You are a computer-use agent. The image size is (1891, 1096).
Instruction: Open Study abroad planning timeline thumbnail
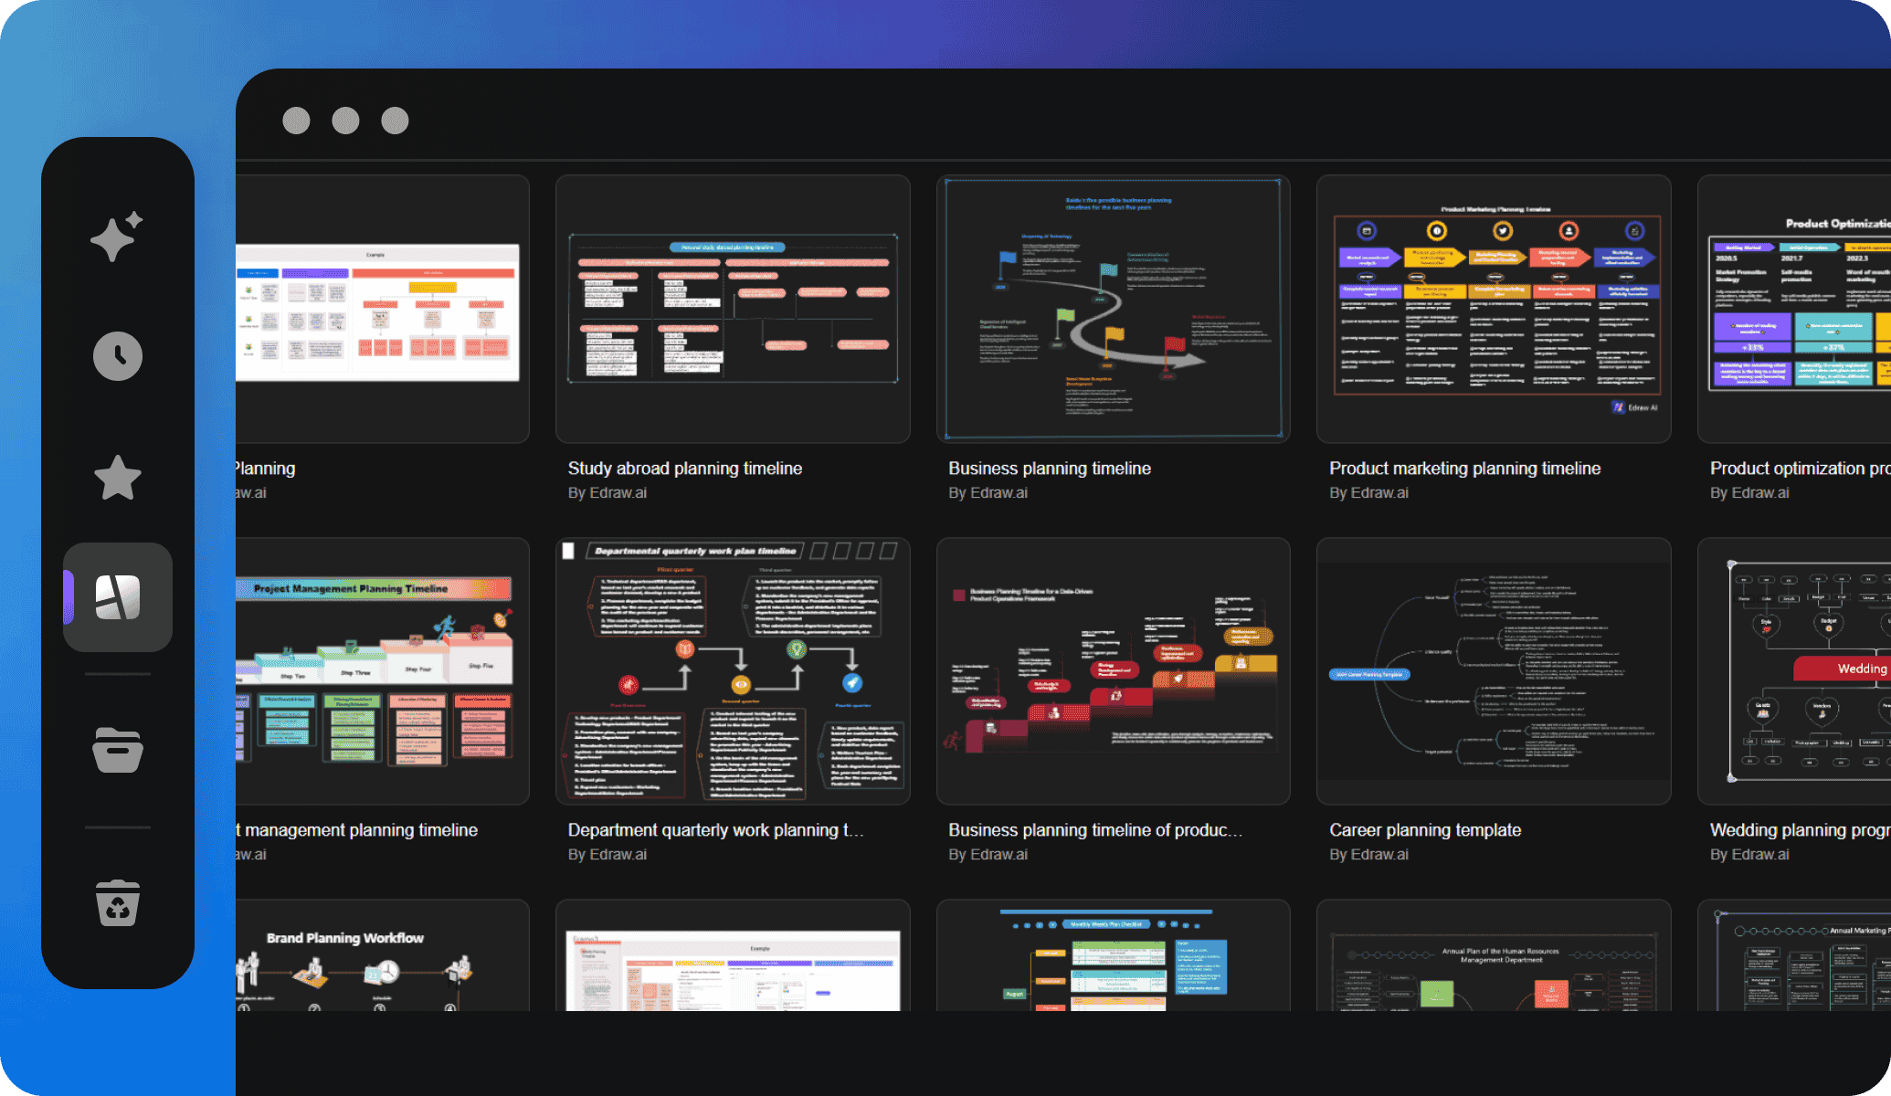click(x=733, y=309)
